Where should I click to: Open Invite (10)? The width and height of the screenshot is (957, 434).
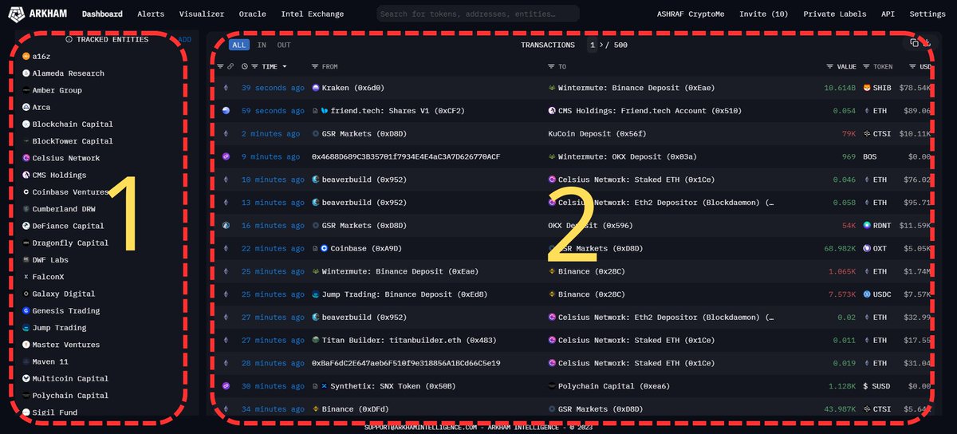[x=763, y=14]
